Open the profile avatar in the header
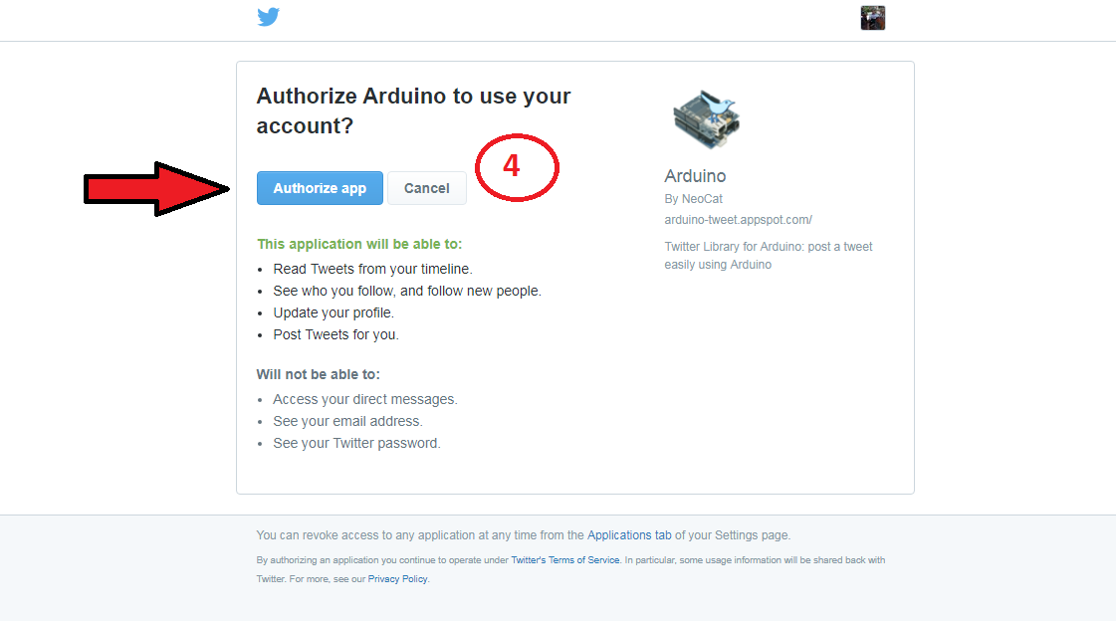This screenshot has width=1116, height=621. tap(872, 18)
